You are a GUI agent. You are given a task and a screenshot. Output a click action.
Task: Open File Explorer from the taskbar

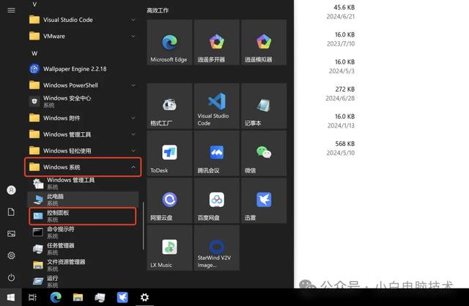[x=78, y=297]
